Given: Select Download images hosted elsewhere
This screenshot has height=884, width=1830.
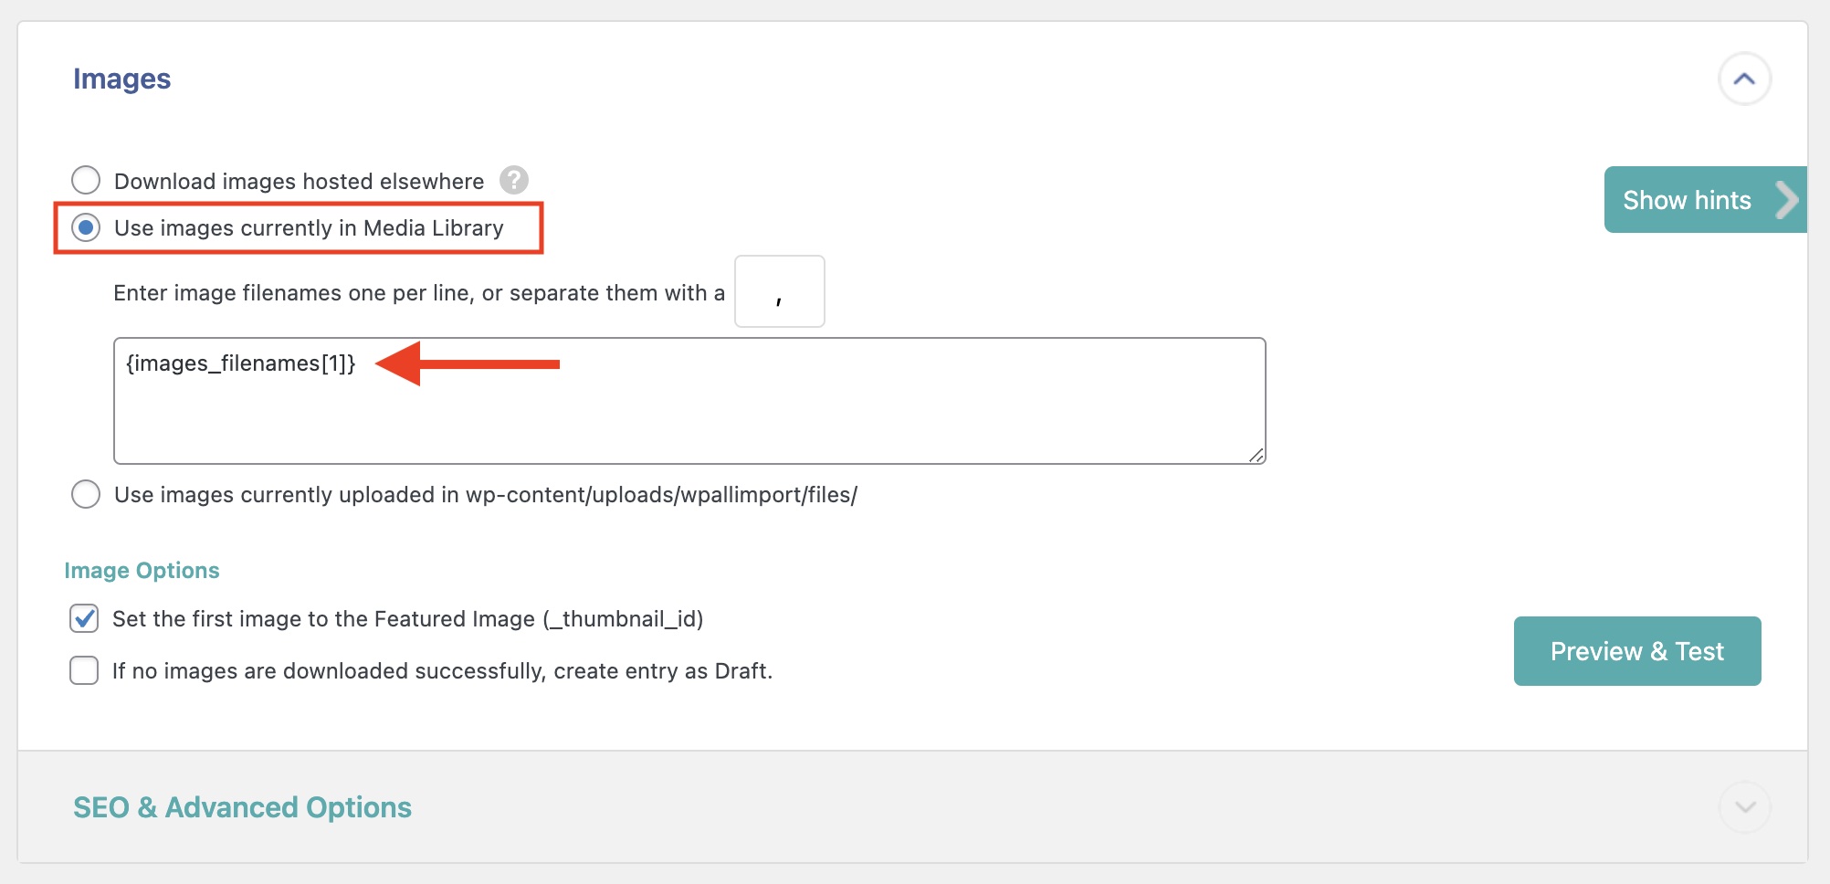Looking at the screenshot, I should [x=86, y=180].
